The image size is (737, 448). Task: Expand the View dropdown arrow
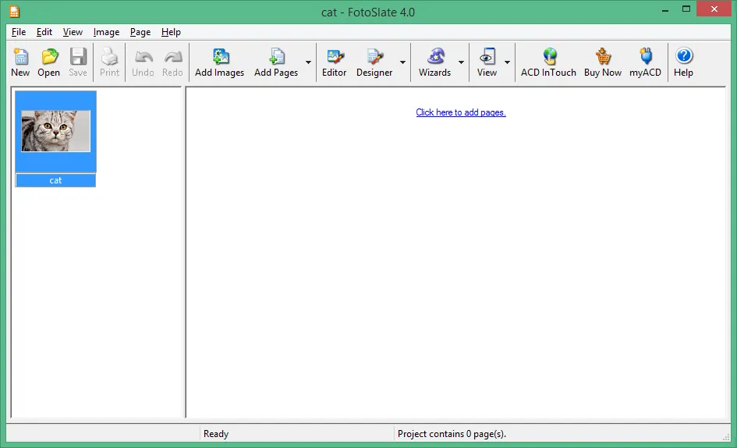(507, 62)
